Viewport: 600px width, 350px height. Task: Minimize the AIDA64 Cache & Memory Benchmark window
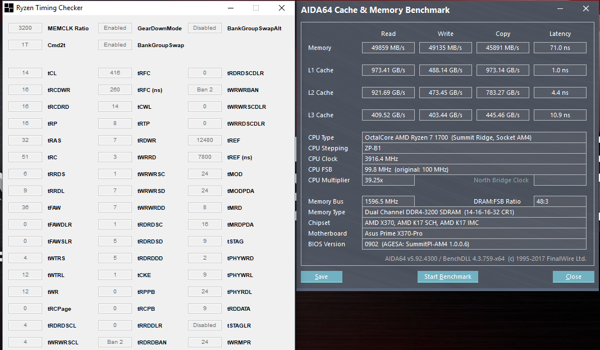(x=560, y=8)
